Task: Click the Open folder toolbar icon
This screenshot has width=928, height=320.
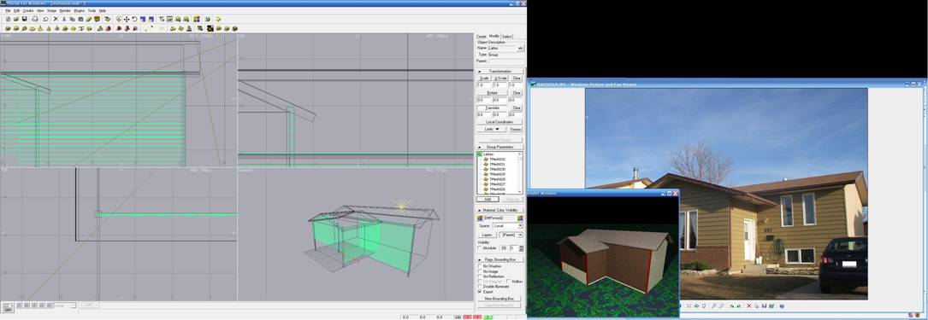Action: point(16,19)
